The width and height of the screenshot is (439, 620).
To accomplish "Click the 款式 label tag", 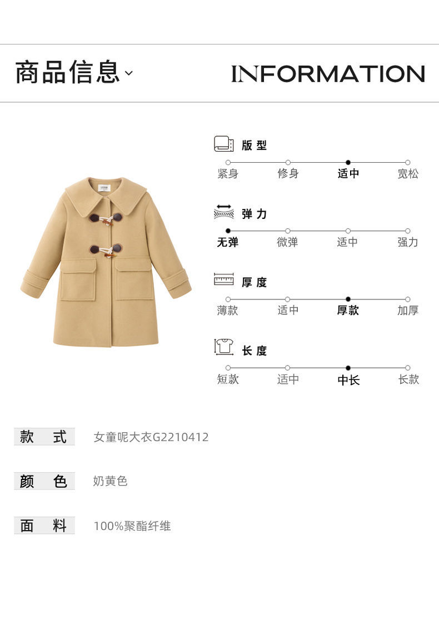I will pyautogui.click(x=44, y=437).
